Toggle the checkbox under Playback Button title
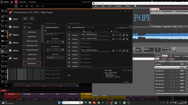188x105 pixels. 46,30
